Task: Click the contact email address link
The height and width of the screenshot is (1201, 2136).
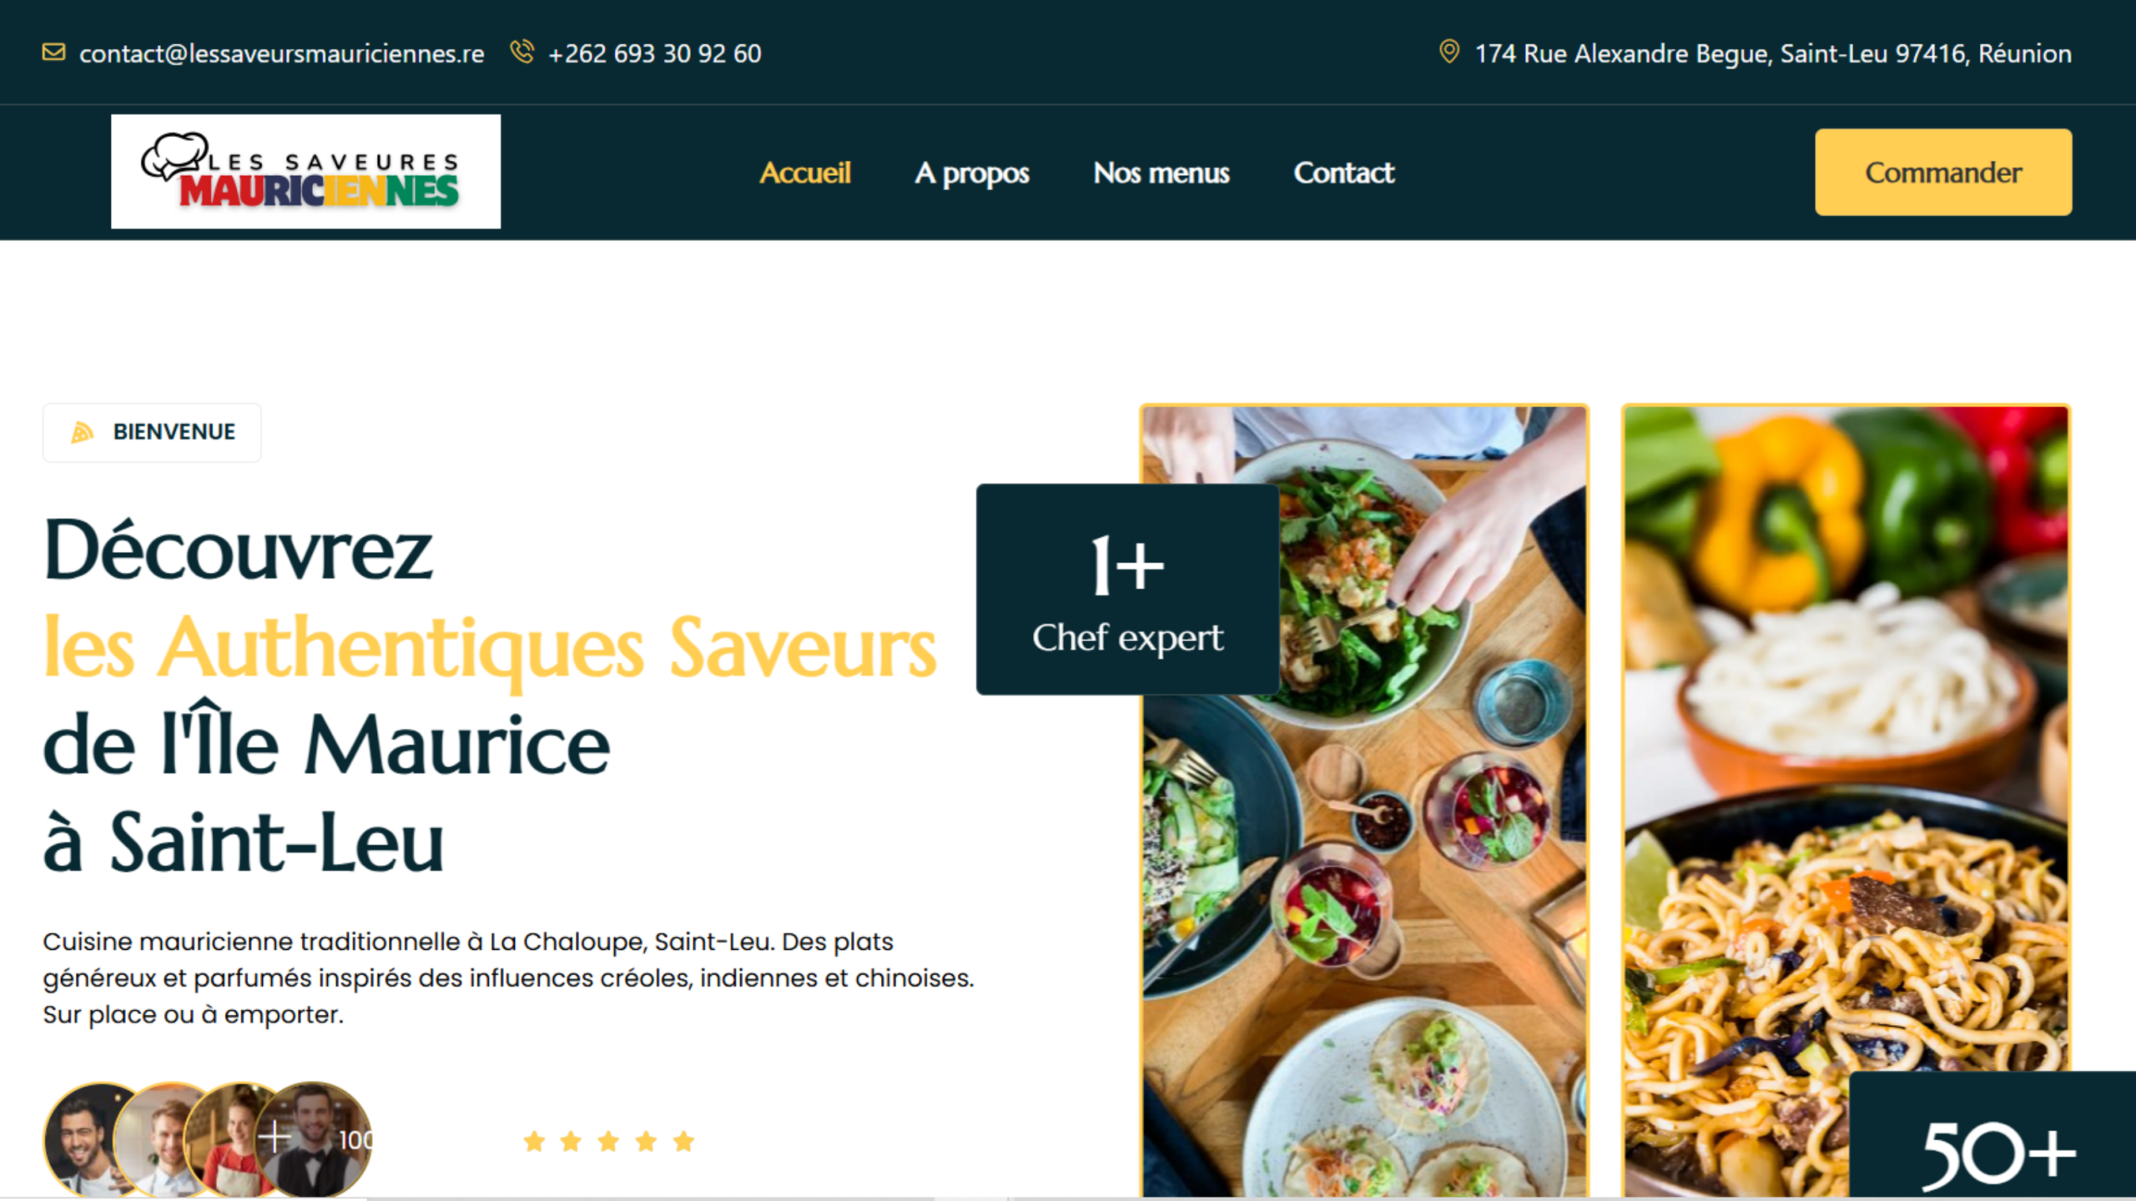Action: [282, 53]
